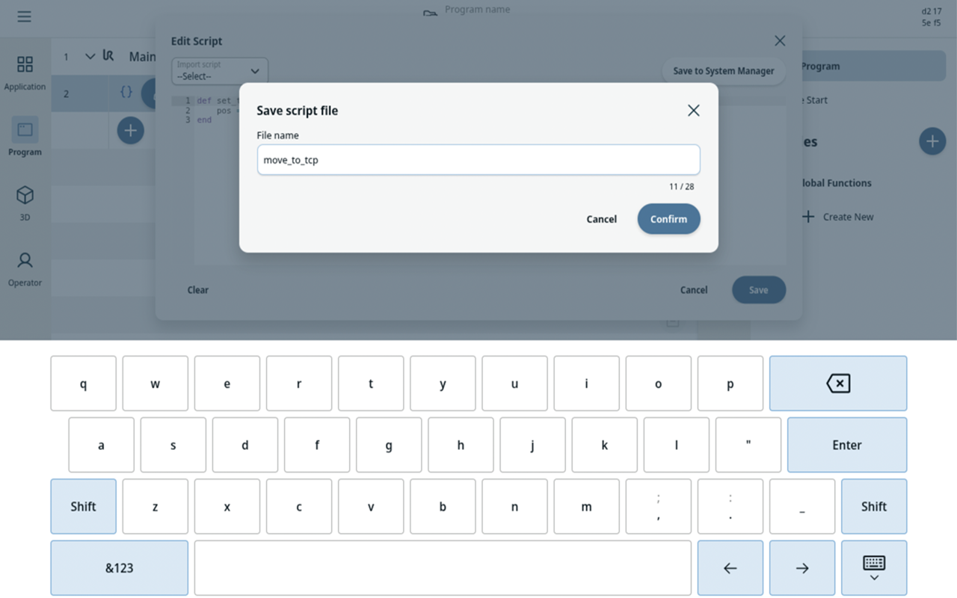Collapse the Main program tree chevron
The width and height of the screenshot is (957, 598).
[90, 56]
